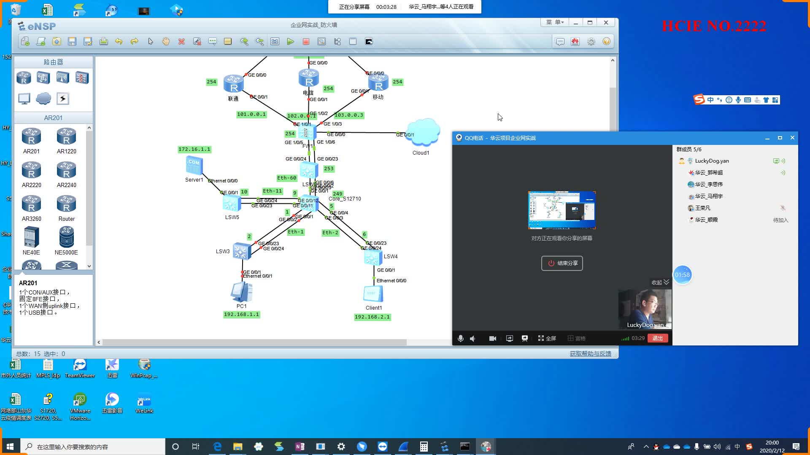
Task: Click the firewall device category icon
Action: point(82,78)
